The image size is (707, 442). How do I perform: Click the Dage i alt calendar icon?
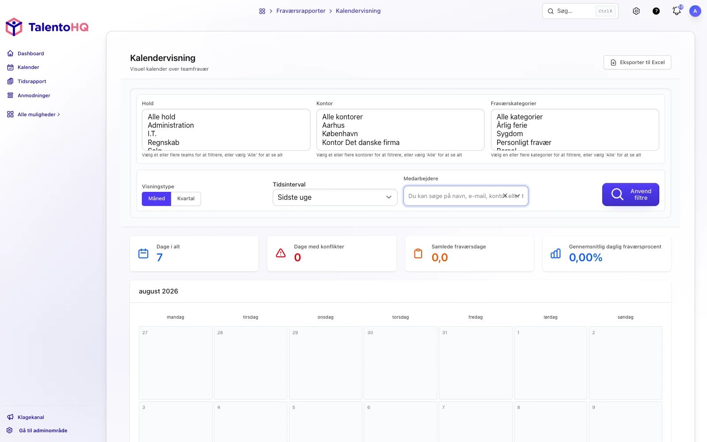tap(144, 254)
